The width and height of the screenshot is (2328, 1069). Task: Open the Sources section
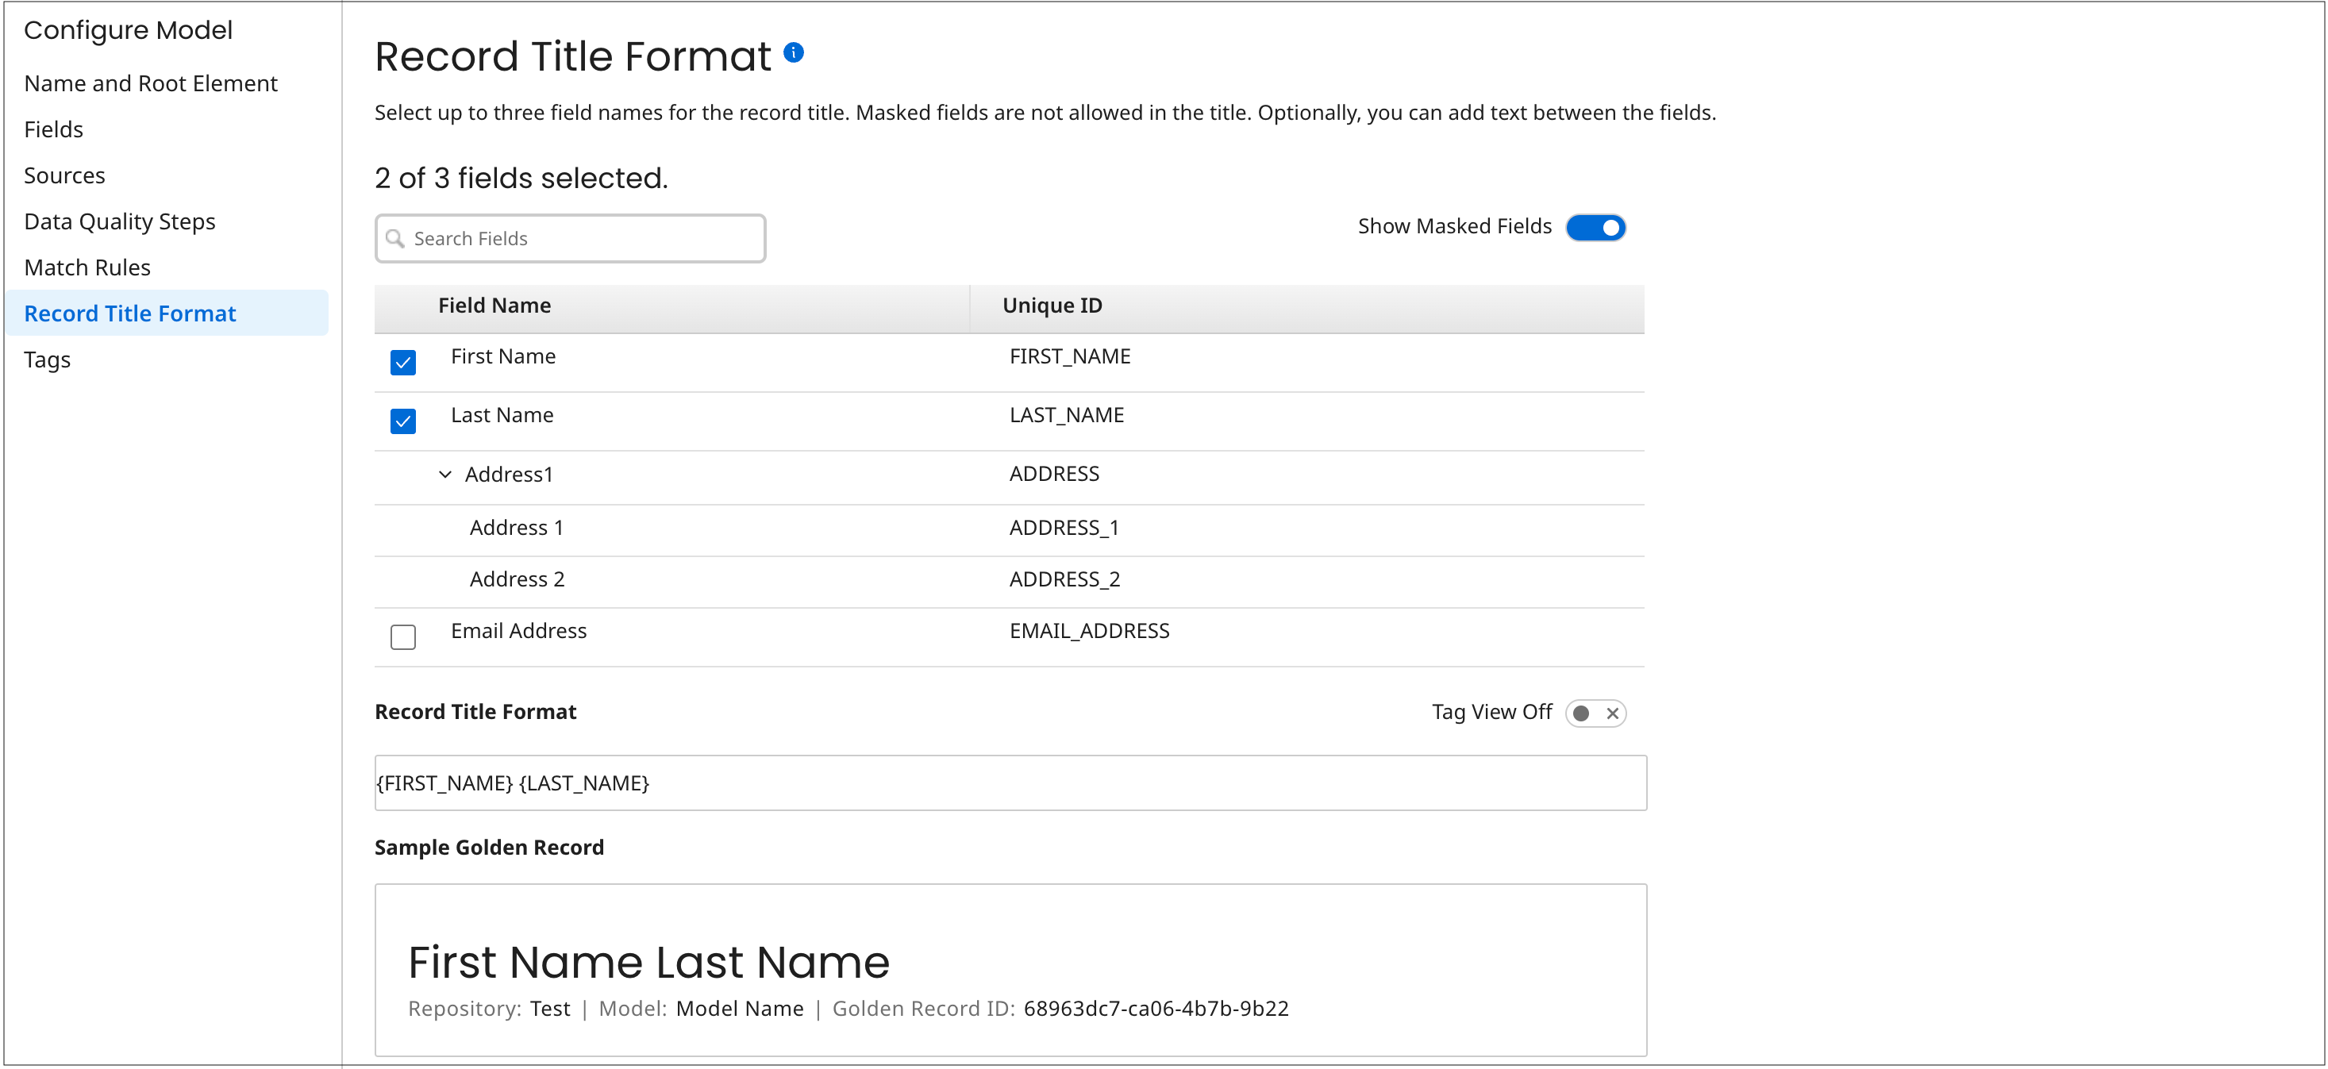point(64,175)
